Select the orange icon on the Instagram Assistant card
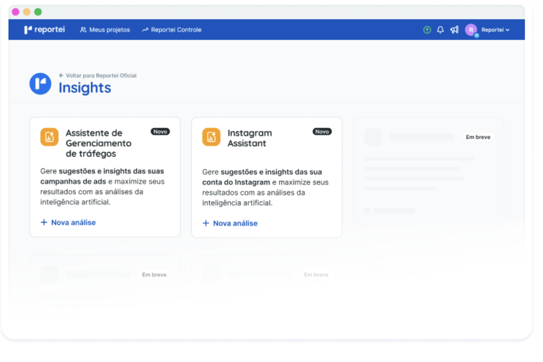Screen dimensions: 543x362 click(x=211, y=137)
